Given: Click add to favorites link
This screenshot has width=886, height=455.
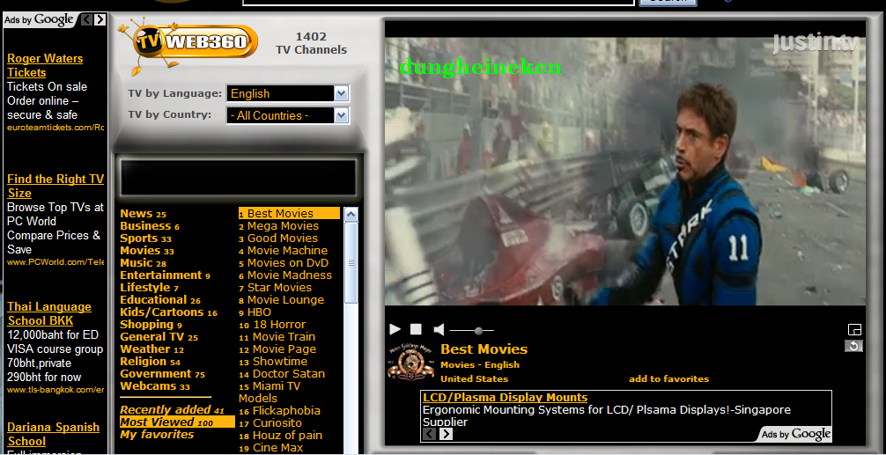Looking at the screenshot, I should (x=668, y=378).
